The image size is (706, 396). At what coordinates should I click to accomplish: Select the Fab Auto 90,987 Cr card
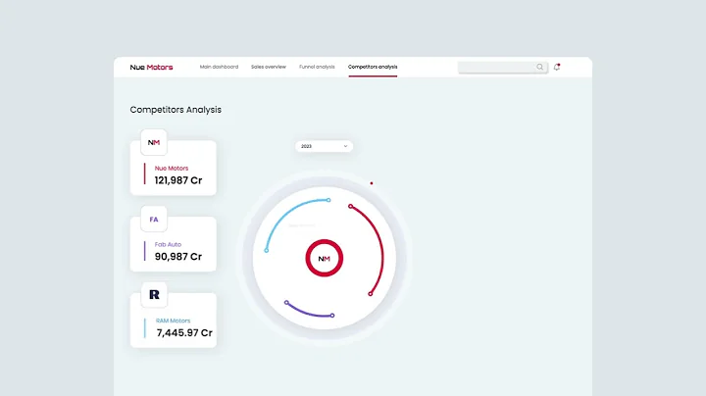point(174,244)
